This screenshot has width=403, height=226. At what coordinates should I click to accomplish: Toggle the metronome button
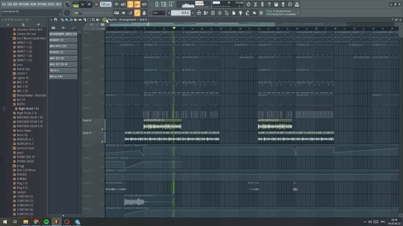pyautogui.click(x=116, y=4)
